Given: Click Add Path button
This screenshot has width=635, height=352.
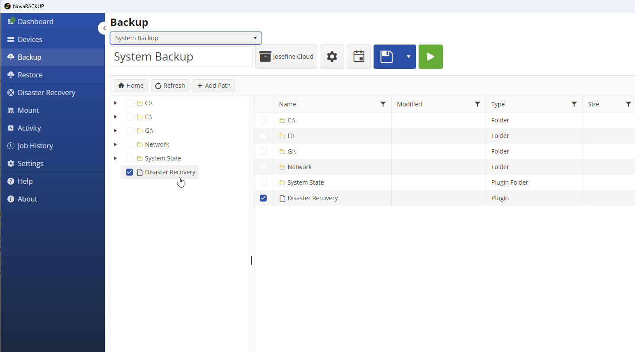Looking at the screenshot, I should tap(214, 86).
